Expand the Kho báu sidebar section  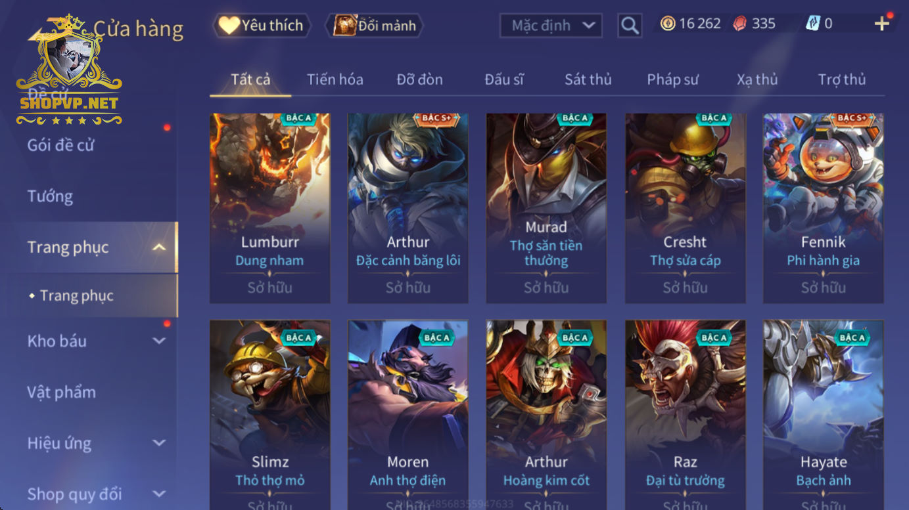159,341
